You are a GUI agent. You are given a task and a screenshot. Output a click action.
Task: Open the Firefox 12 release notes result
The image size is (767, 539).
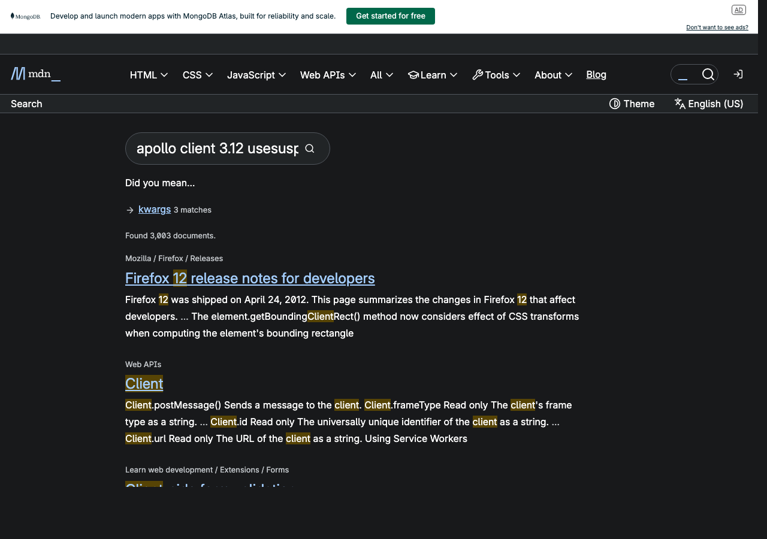(x=250, y=278)
